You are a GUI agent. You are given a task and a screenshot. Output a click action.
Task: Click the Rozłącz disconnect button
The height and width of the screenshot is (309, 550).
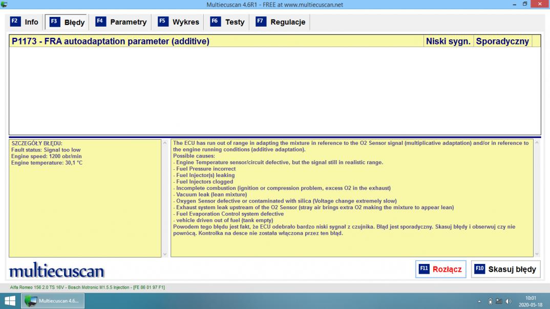(x=440, y=269)
